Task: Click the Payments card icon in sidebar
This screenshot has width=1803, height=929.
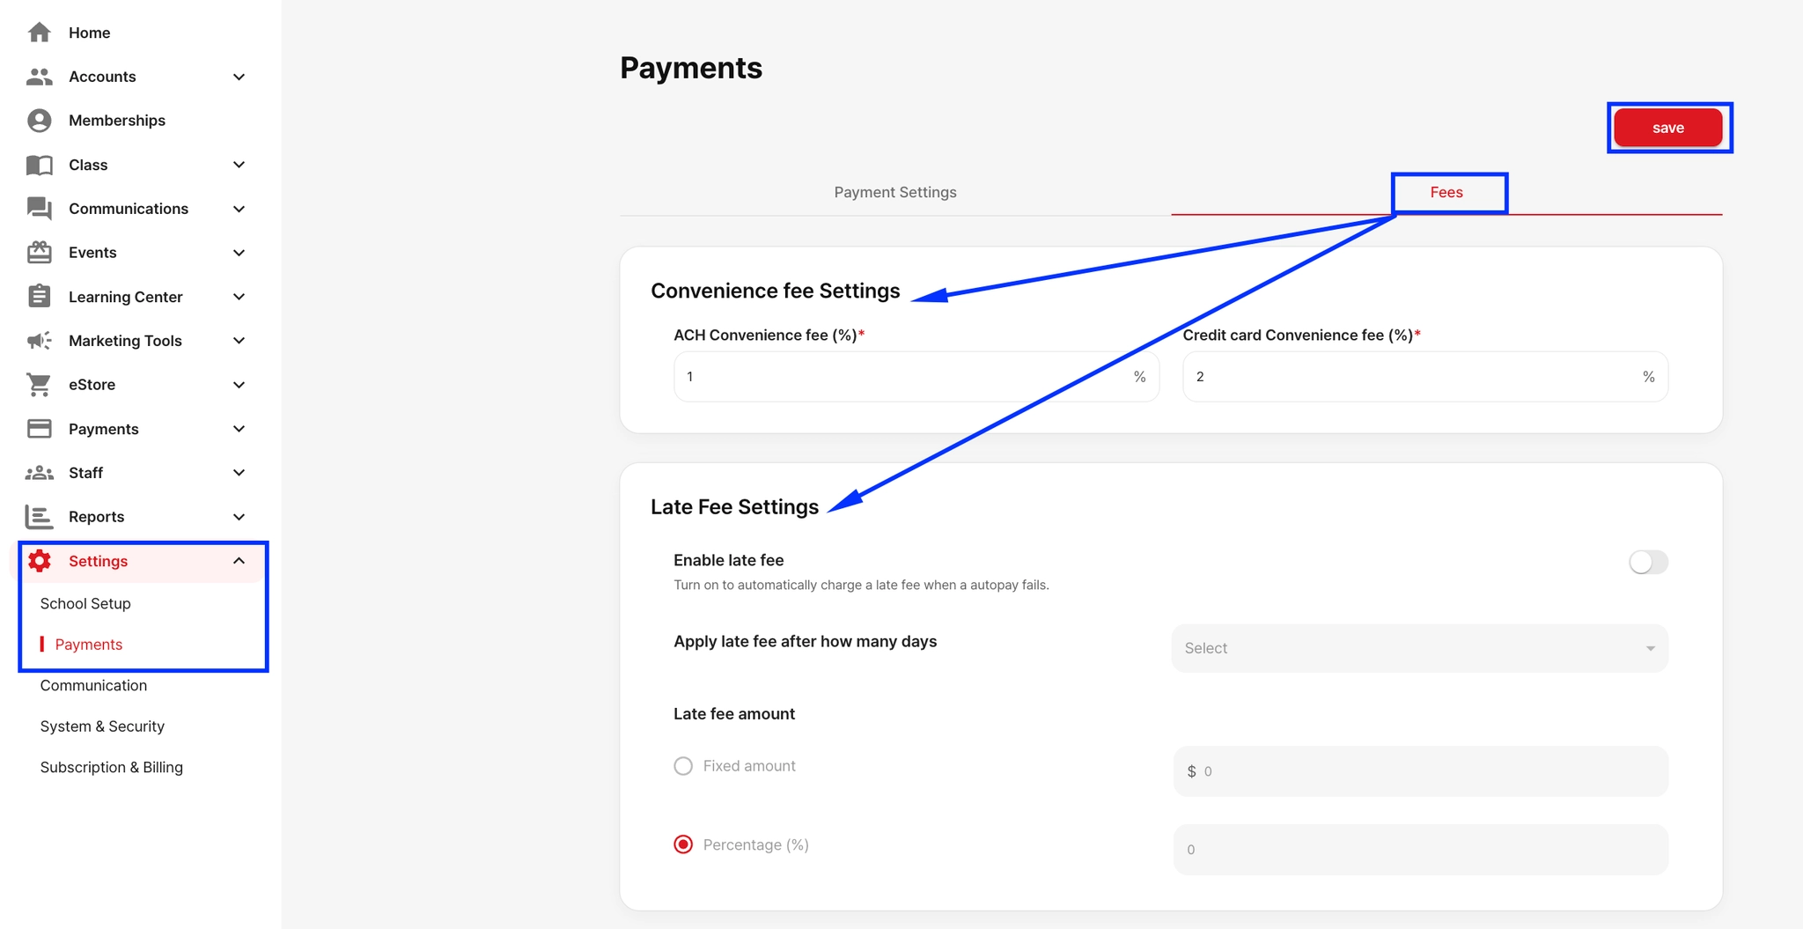Action: (40, 429)
